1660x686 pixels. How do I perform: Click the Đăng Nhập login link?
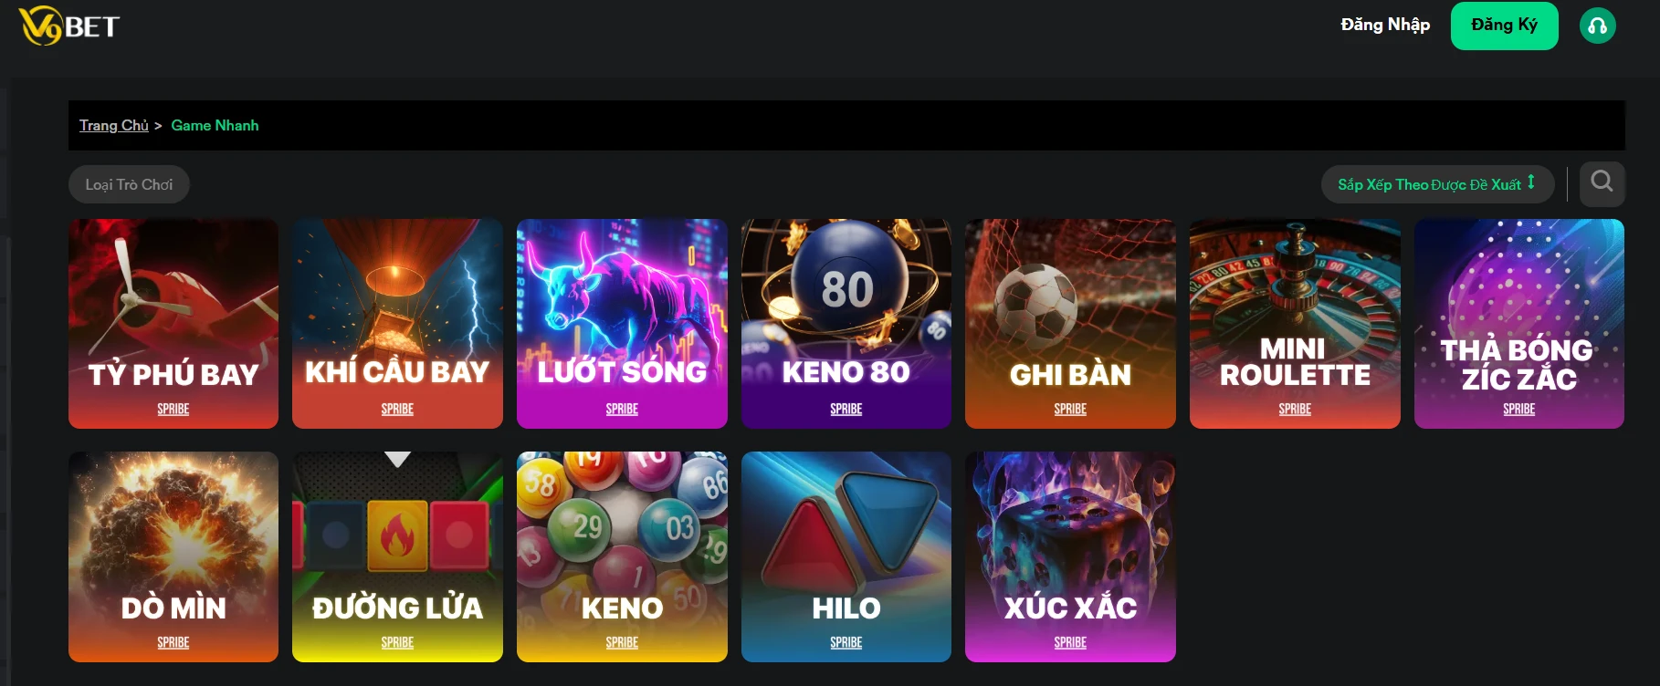point(1385,25)
